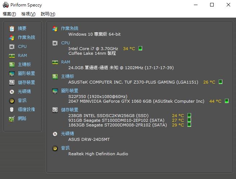Click the GPU temperature 44 °C value
236x179 pixels.
[x=215, y=101]
